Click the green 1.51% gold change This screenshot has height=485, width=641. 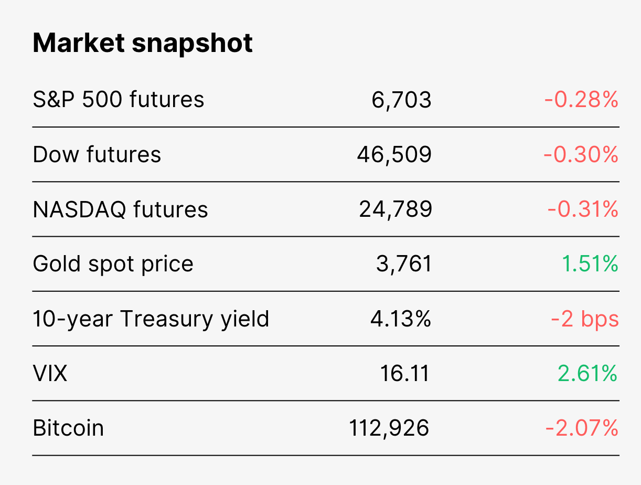point(590,264)
